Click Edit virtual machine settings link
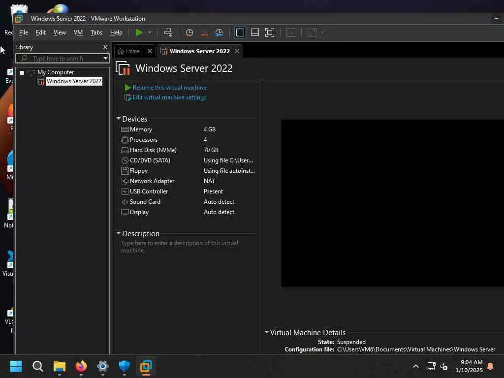504x378 pixels. point(169,97)
